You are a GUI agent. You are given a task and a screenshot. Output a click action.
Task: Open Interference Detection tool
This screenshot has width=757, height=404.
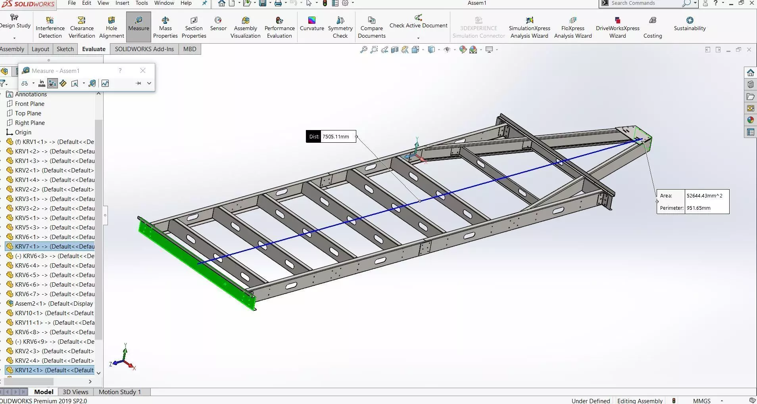[50, 27]
